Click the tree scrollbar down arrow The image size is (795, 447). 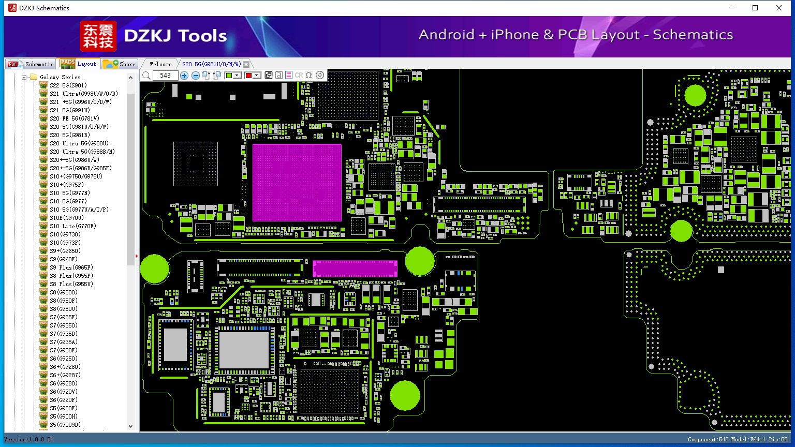[130, 426]
